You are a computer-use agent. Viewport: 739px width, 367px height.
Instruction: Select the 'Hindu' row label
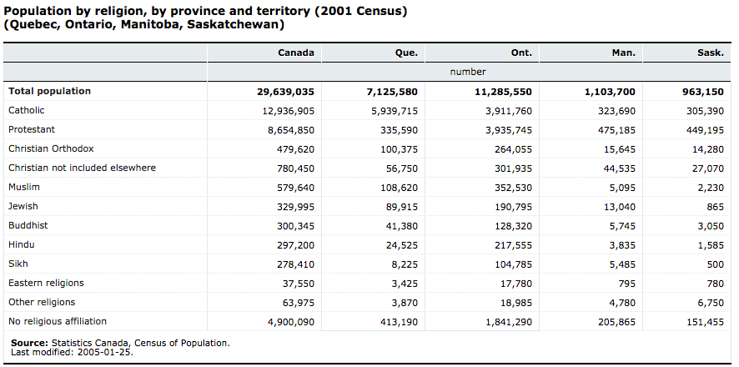(x=21, y=245)
